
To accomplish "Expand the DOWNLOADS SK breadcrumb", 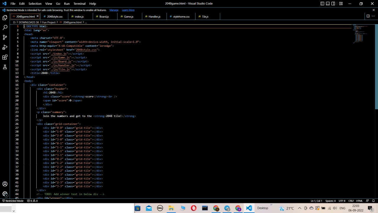I will tap(29, 22).
